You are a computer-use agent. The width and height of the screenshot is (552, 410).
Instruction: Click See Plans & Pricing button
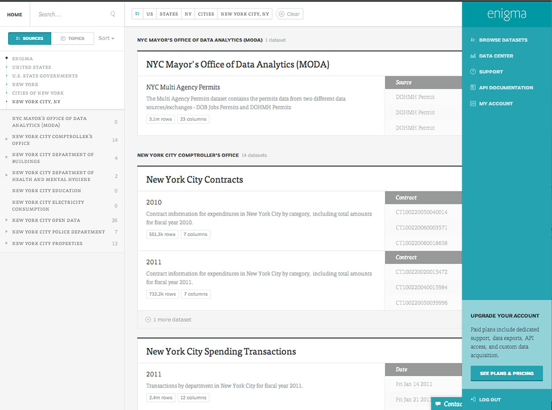[506, 373]
